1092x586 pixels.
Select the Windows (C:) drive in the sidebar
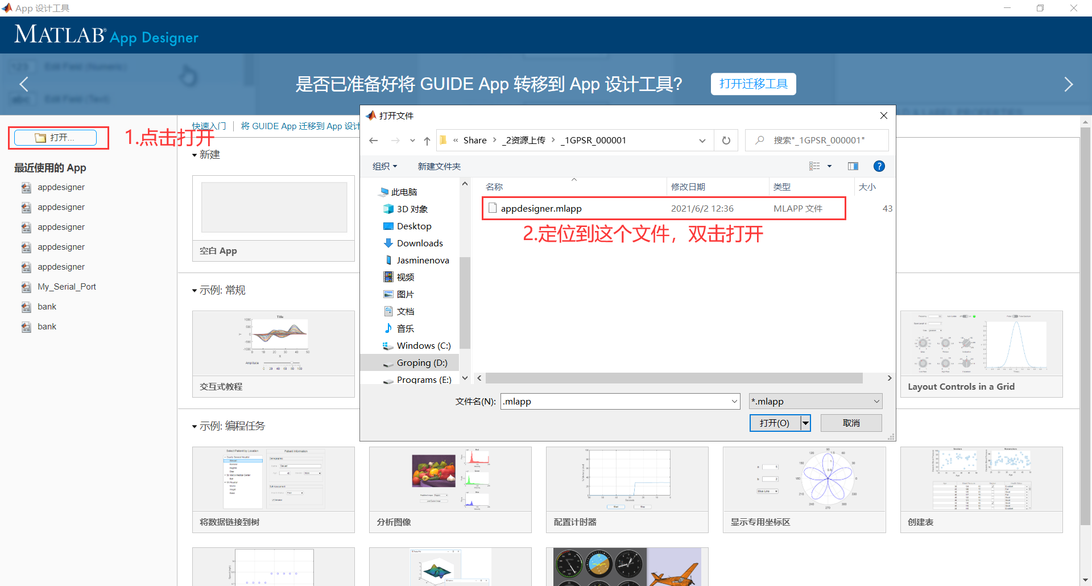click(x=424, y=345)
